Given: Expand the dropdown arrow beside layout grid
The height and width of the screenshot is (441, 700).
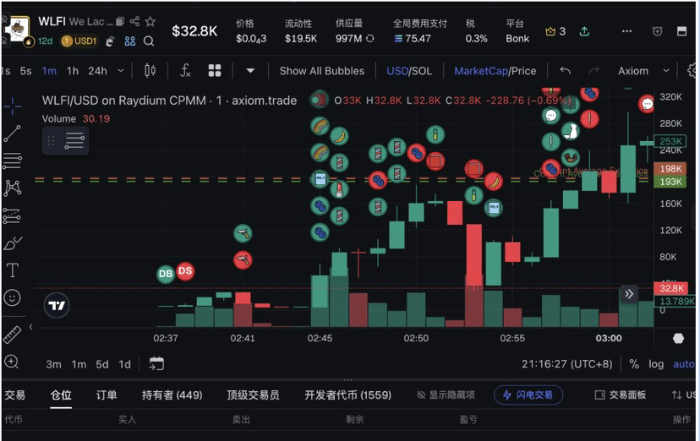Looking at the screenshot, I should [250, 70].
